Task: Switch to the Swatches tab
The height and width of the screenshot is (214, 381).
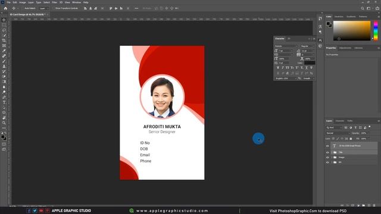Action: pyautogui.click(x=339, y=17)
